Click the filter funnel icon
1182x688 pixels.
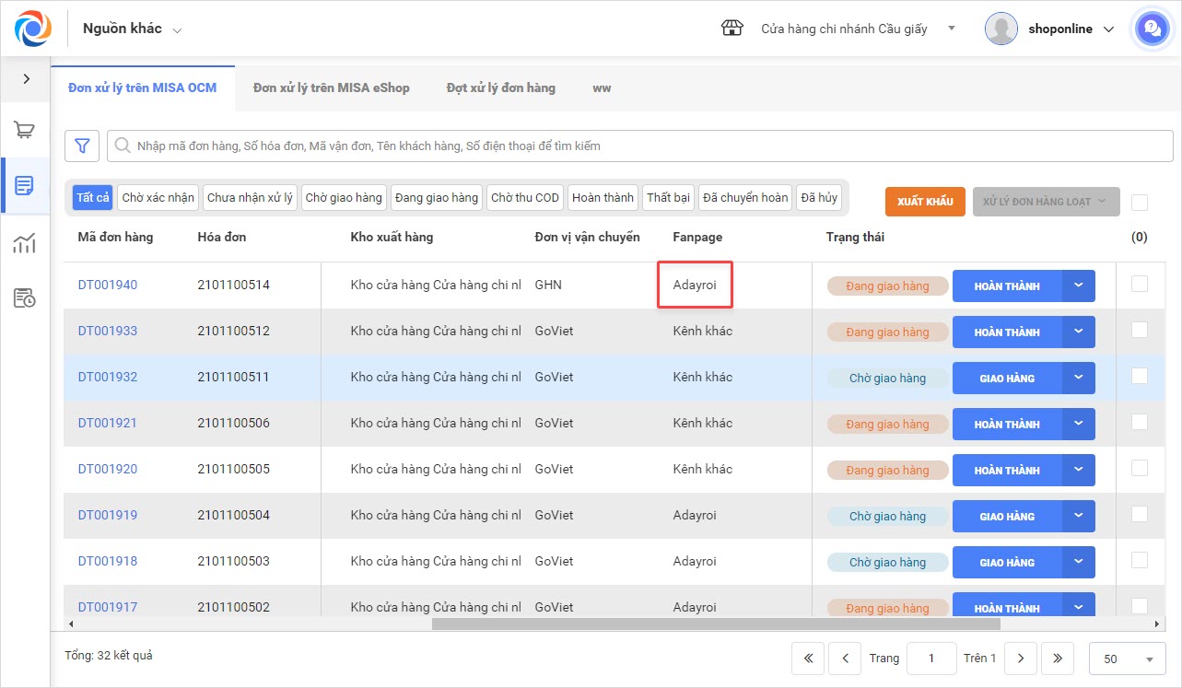pos(82,146)
